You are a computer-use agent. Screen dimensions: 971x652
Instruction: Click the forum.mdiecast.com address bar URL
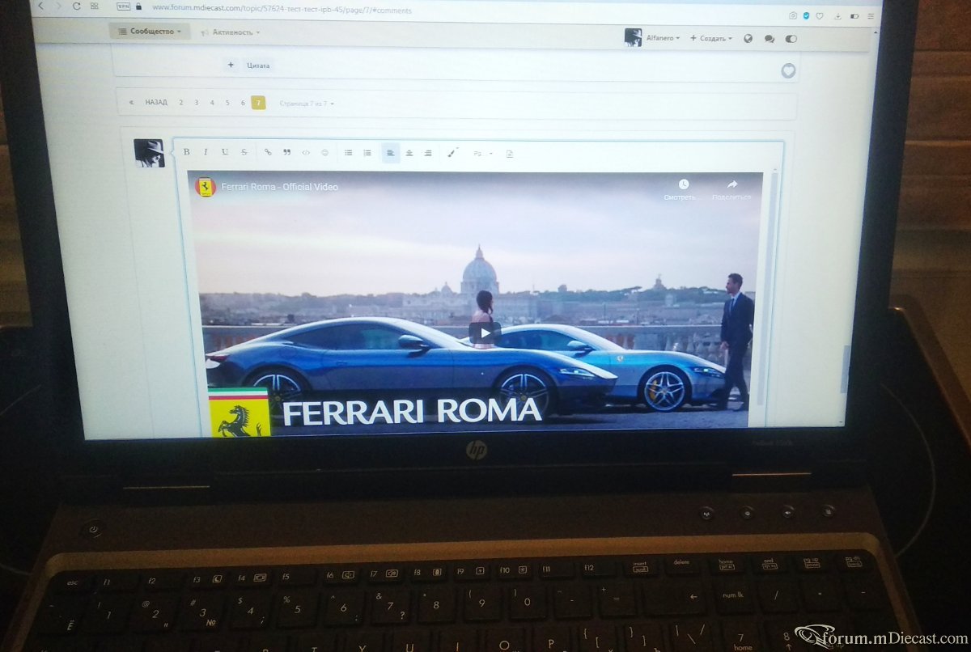pyautogui.click(x=282, y=11)
